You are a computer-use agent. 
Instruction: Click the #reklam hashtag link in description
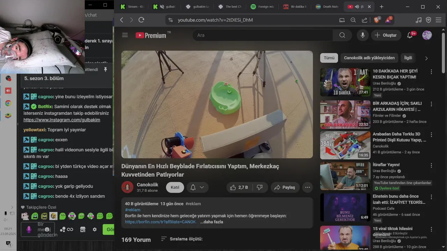(x=133, y=210)
